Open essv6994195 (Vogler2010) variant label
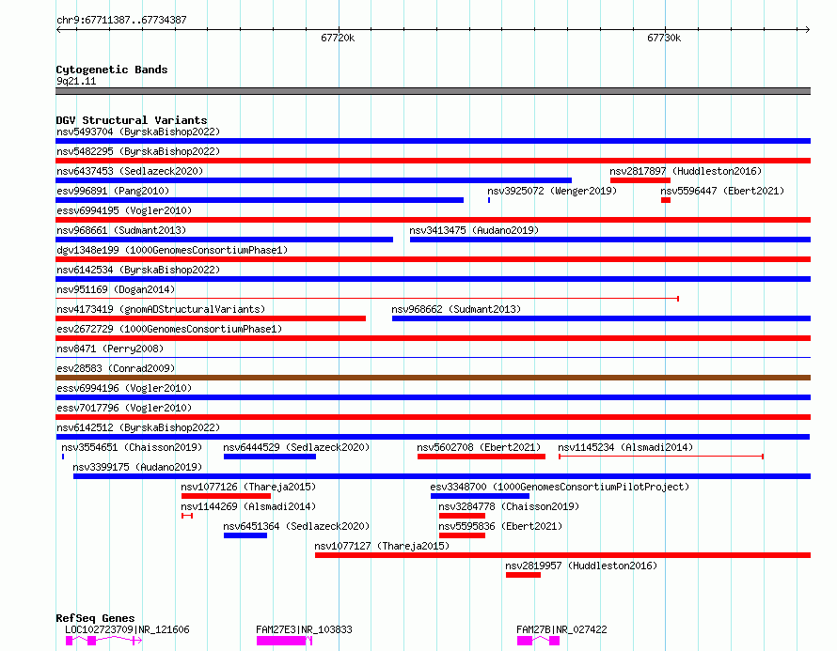Viewport: 837px width, 651px height. pyautogui.click(x=124, y=210)
